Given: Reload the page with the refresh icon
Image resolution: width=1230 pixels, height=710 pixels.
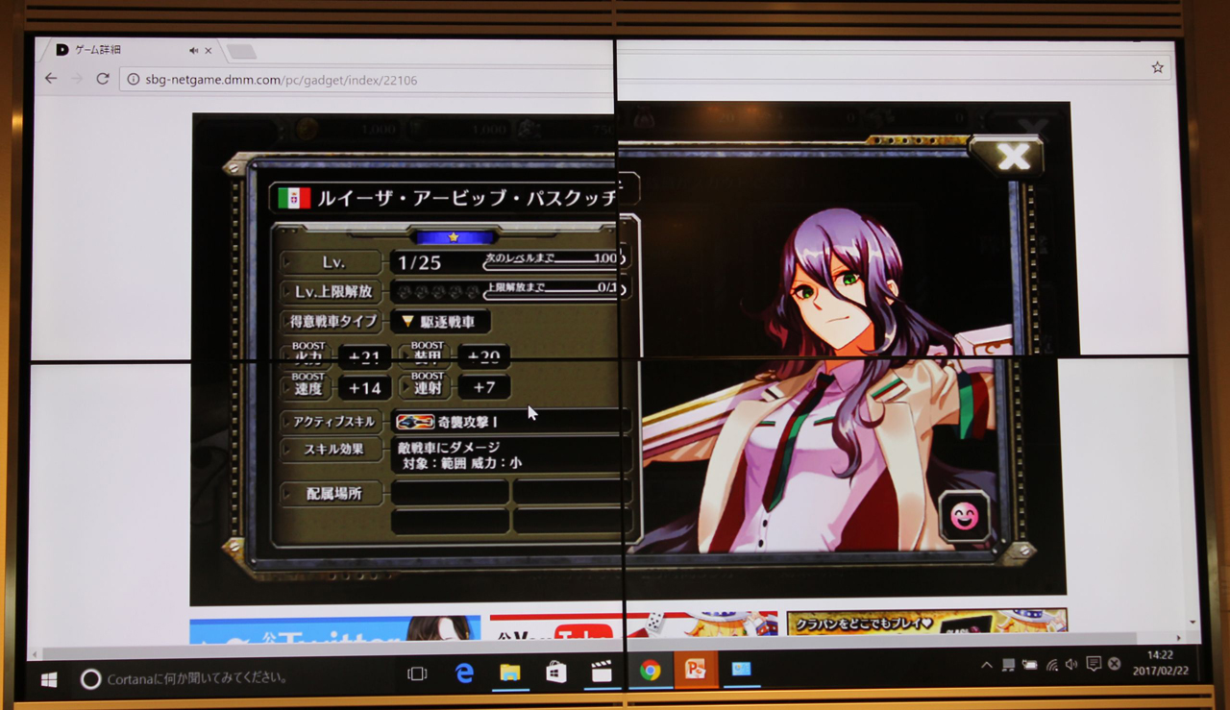Looking at the screenshot, I should 102,79.
